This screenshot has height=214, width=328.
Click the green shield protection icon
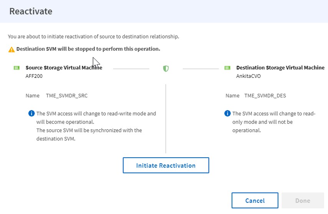point(166,69)
